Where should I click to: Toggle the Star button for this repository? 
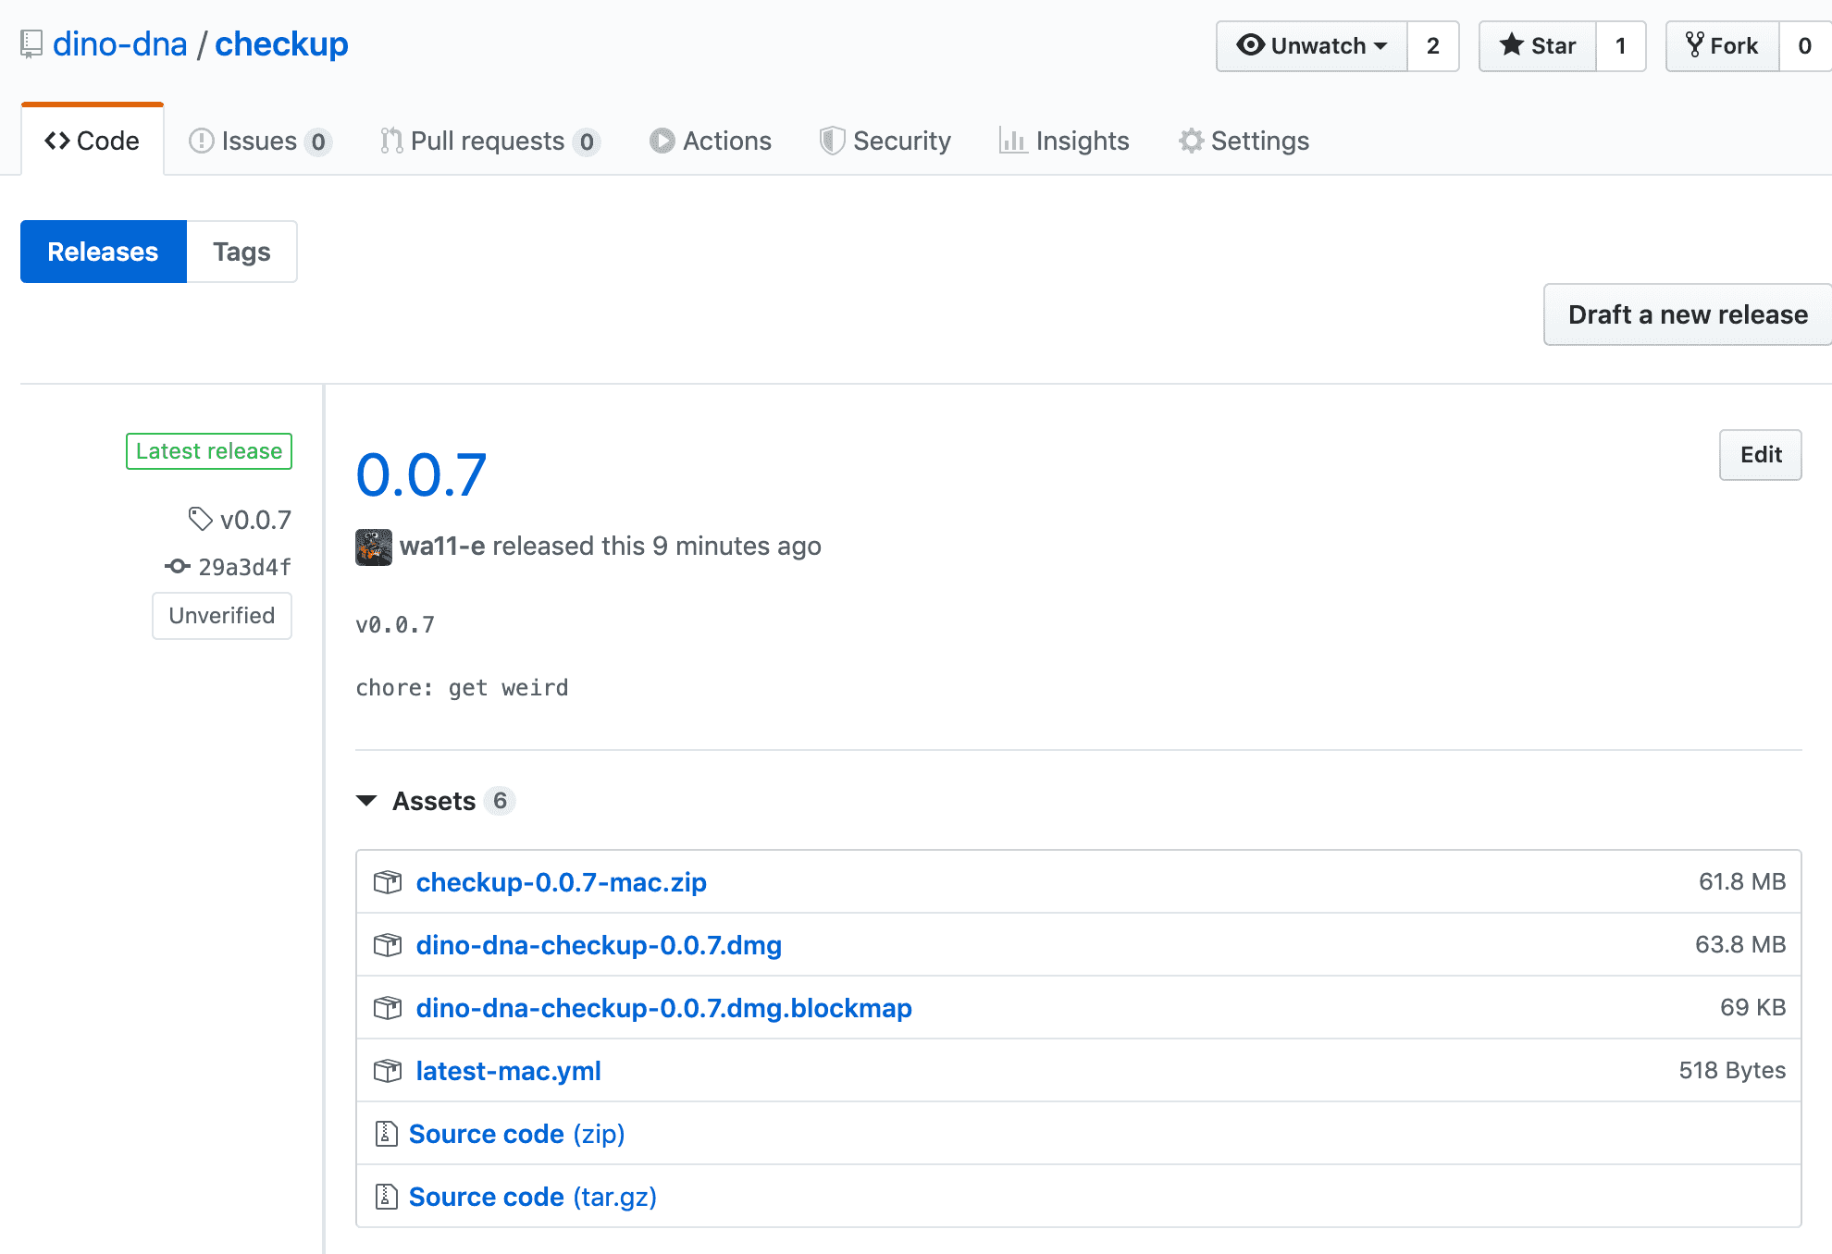coord(1537,46)
